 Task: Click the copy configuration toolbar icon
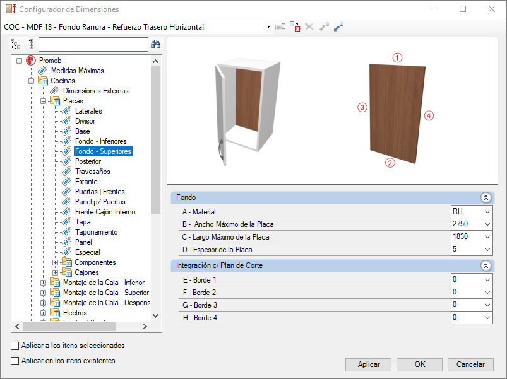[x=295, y=26]
